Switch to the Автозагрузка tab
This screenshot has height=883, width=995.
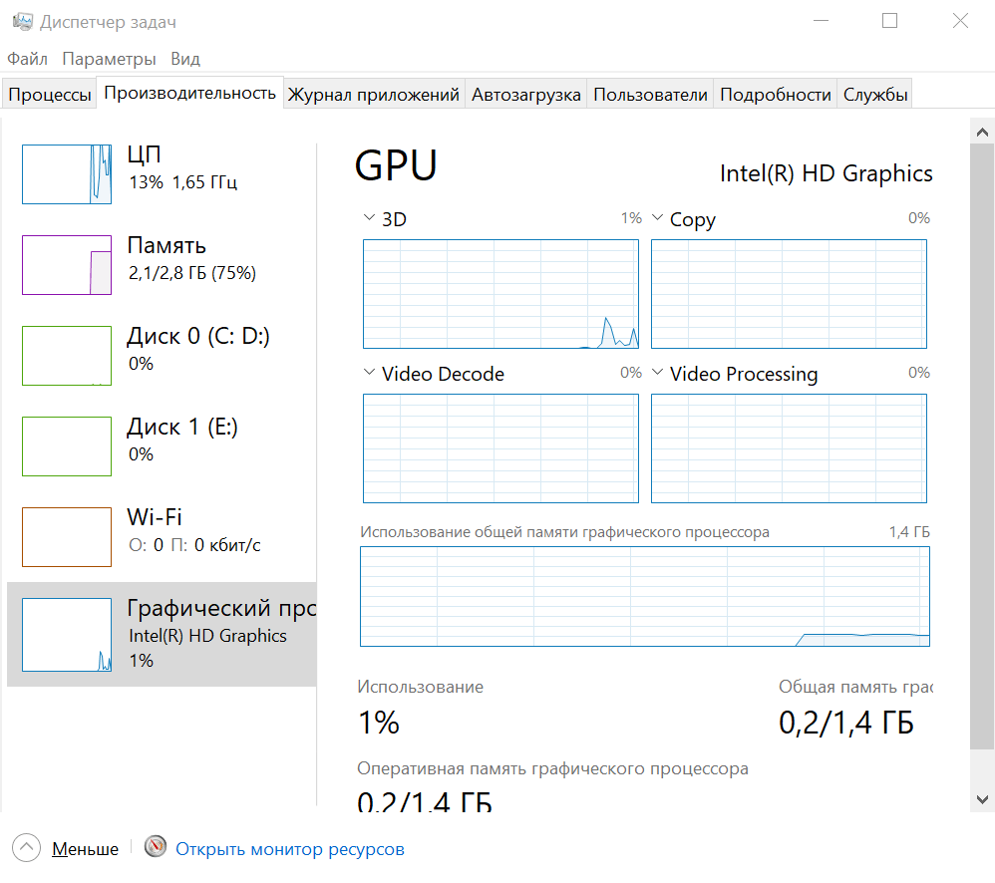pyautogui.click(x=526, y=95)
